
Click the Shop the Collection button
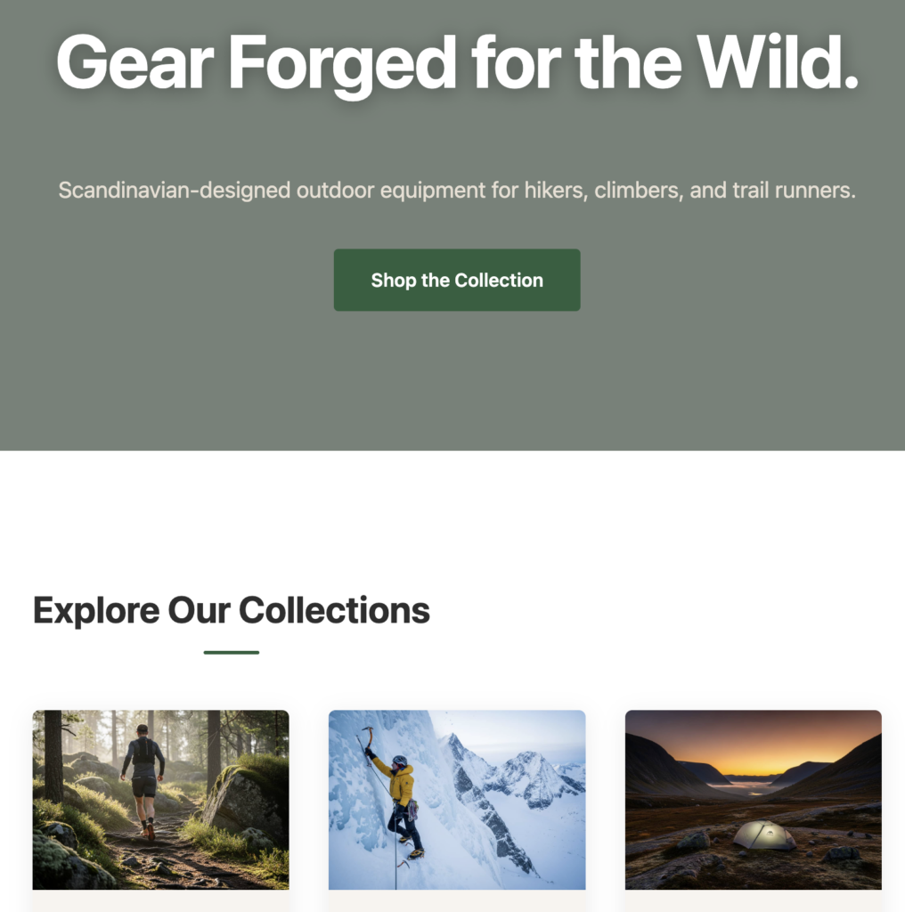pyautogui.click(x=457, y=280)
